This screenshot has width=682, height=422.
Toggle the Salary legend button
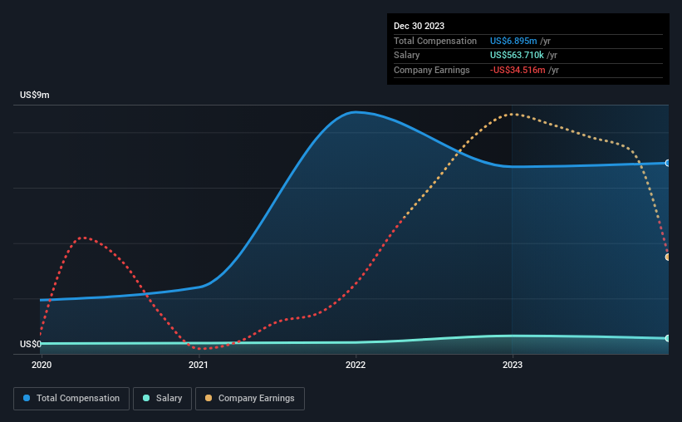click(x=162, y=399)
